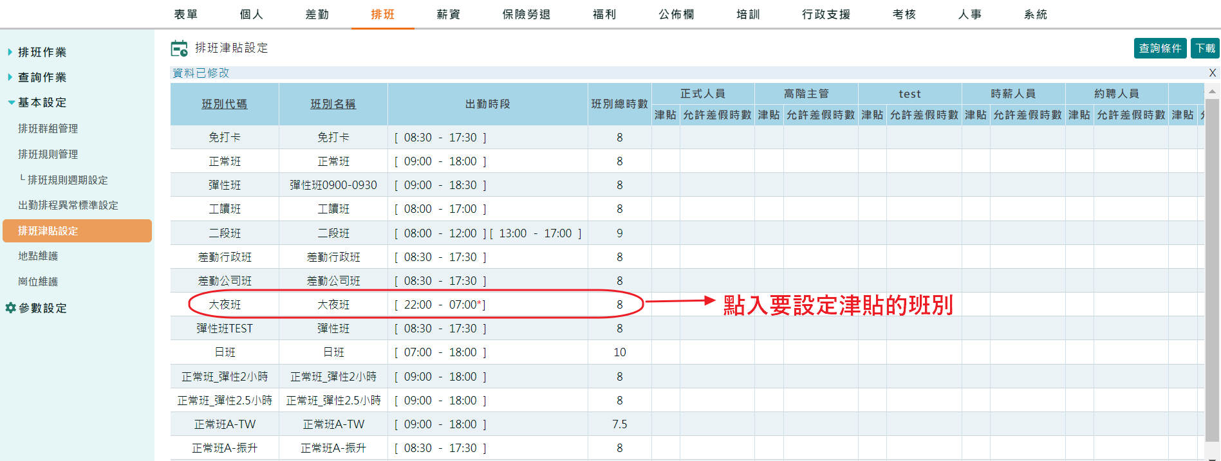Open the 人事 top menu

970,14
